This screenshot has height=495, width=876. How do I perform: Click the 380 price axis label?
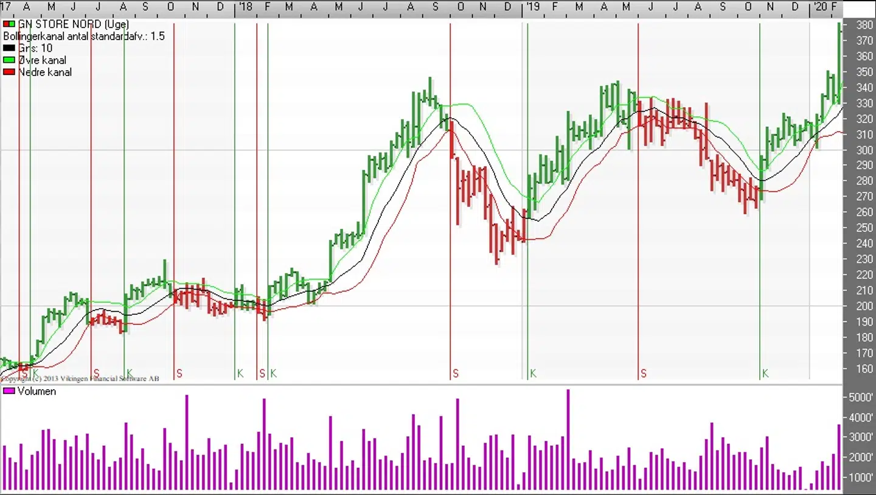[864, 26]
